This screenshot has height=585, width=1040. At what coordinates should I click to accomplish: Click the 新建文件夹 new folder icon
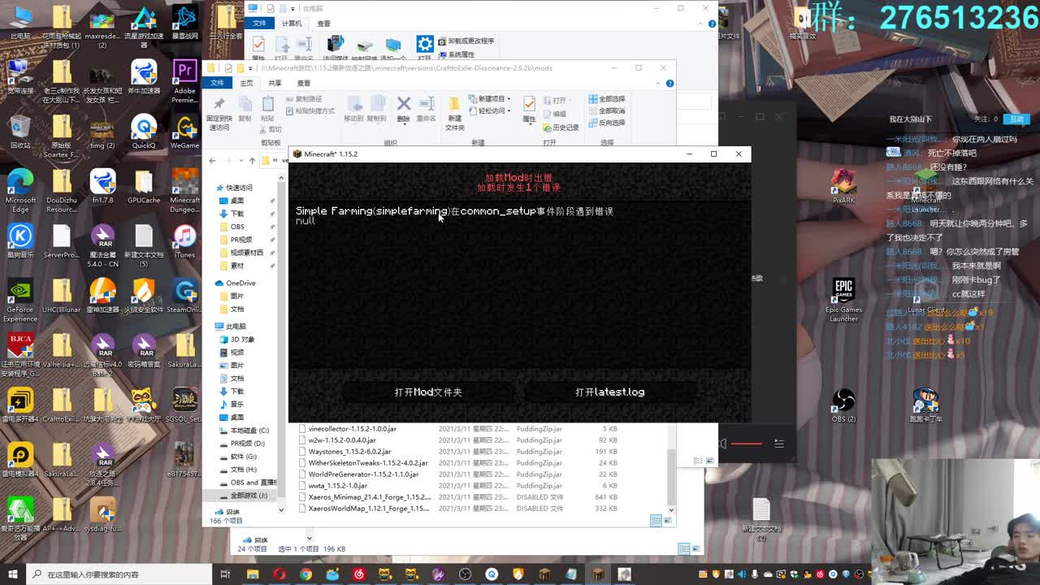tap(454, 111)
